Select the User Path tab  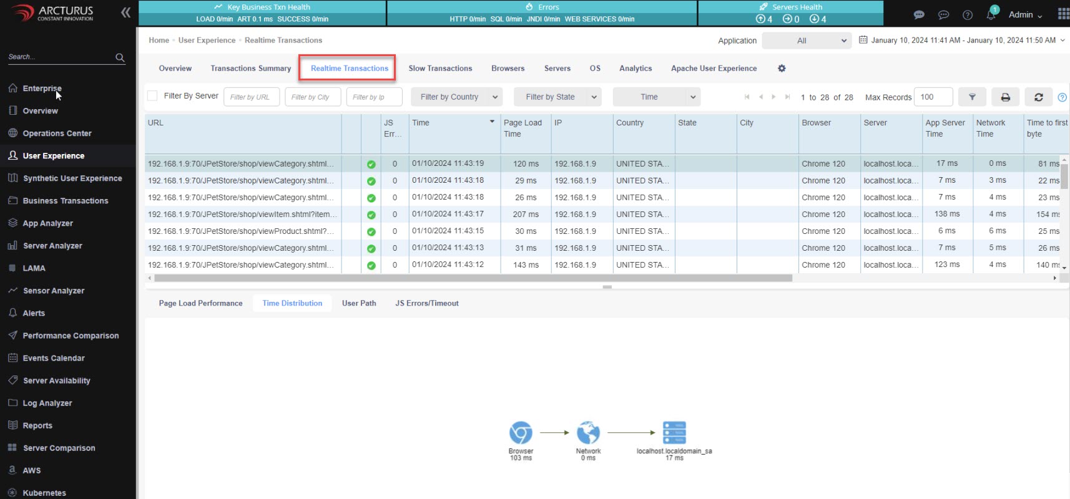359,304
